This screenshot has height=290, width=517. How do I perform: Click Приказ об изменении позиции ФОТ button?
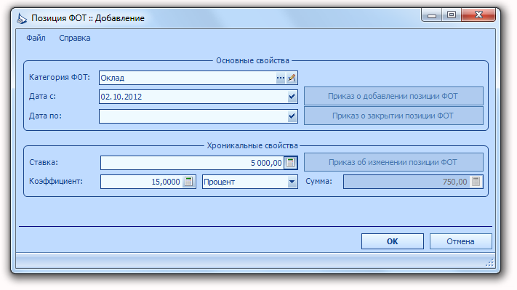click(393, 162)
